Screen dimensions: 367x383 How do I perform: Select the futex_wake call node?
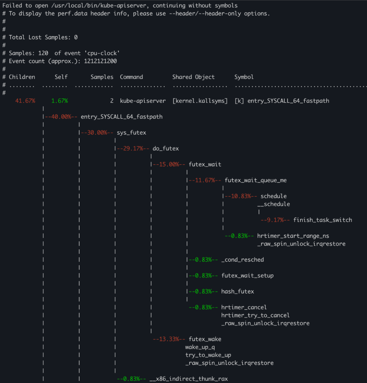click(205, 339)
